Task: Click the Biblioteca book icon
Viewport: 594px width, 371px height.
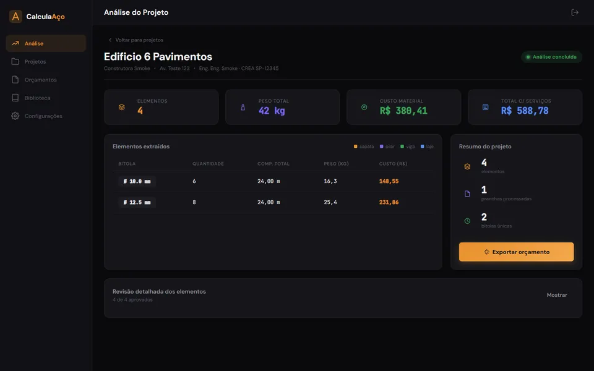Action: pyautogui.click(x=15, y=98)
